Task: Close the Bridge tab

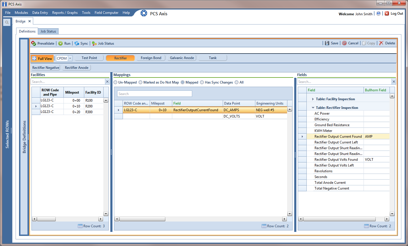Action: (29, 21)
